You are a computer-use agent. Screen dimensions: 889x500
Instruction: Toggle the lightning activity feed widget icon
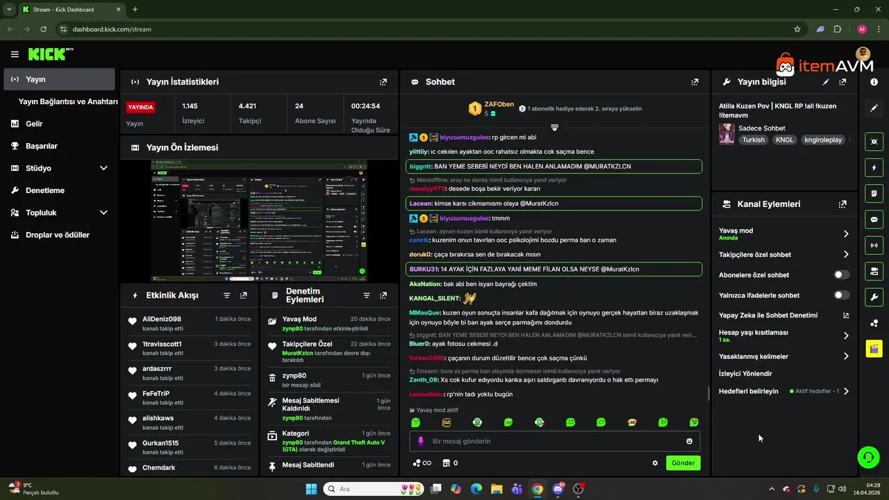[874, 167]
